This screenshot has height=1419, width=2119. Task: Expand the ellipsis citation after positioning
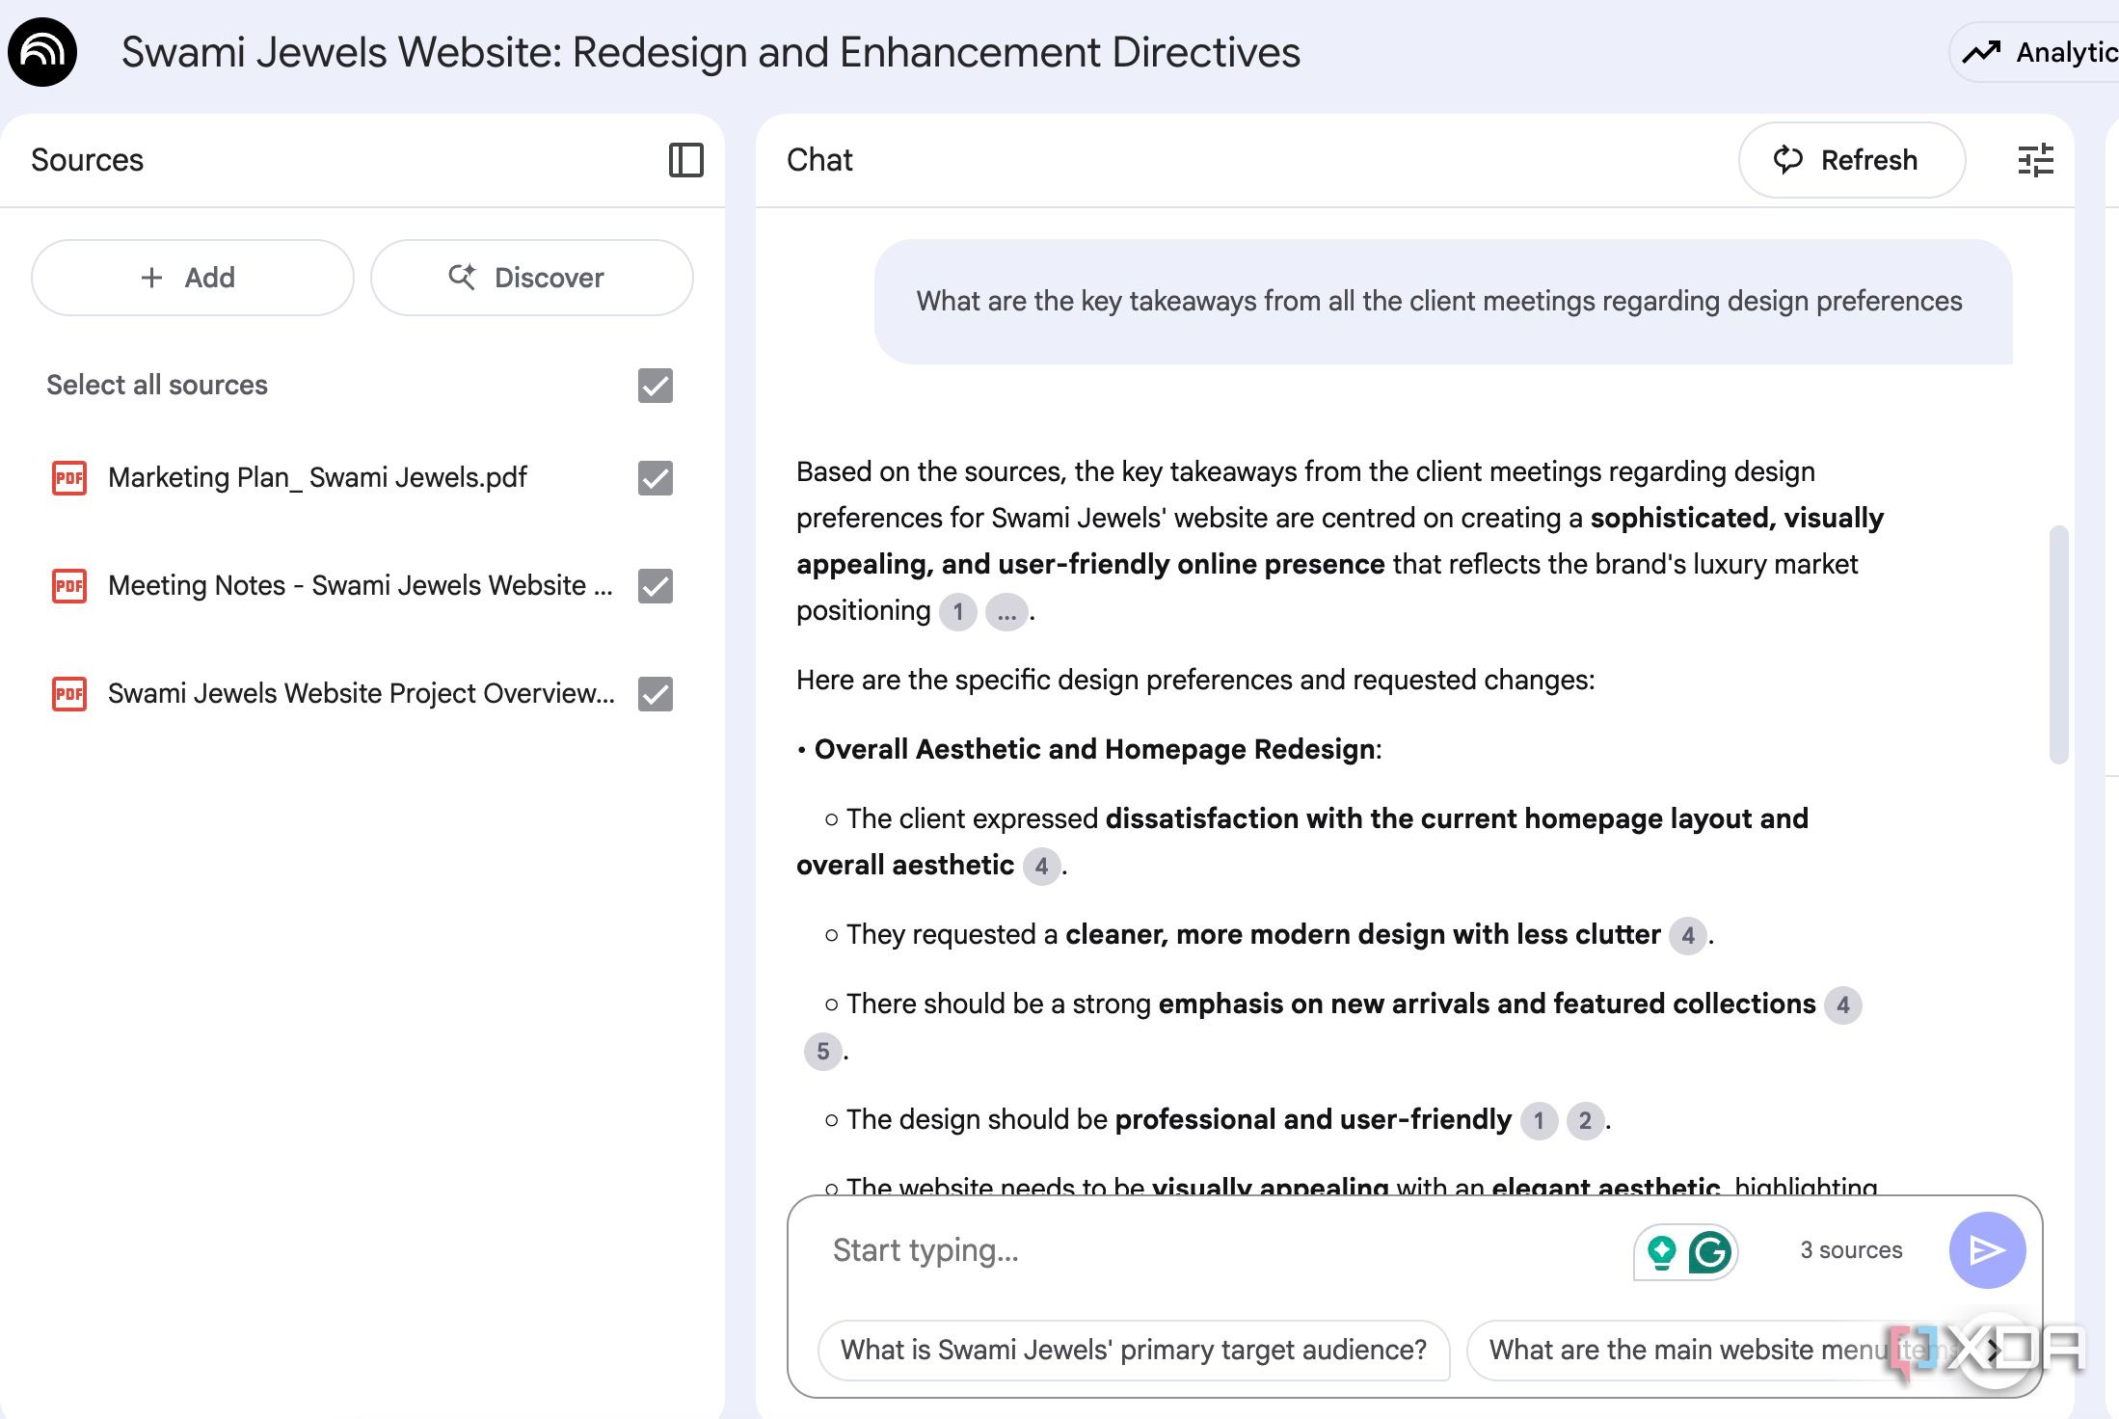(1006, 612)
